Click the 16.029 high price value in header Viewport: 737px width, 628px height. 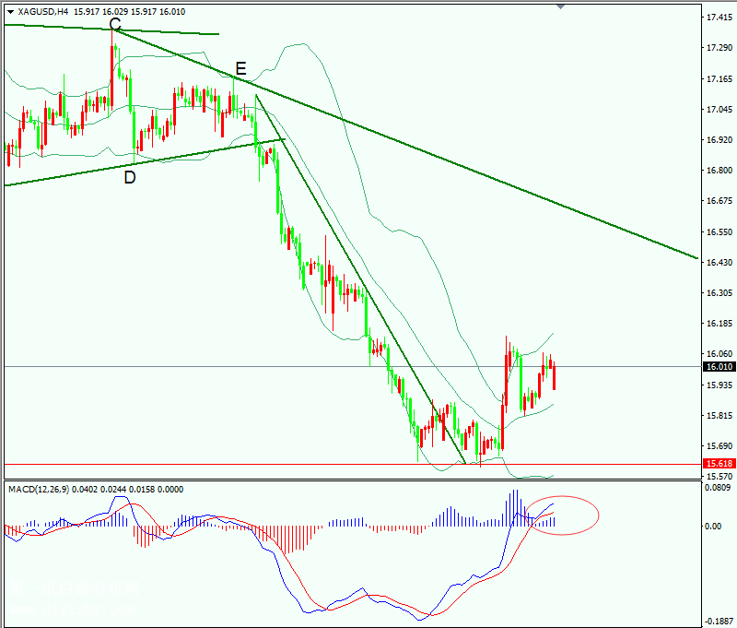click(115, 12)
